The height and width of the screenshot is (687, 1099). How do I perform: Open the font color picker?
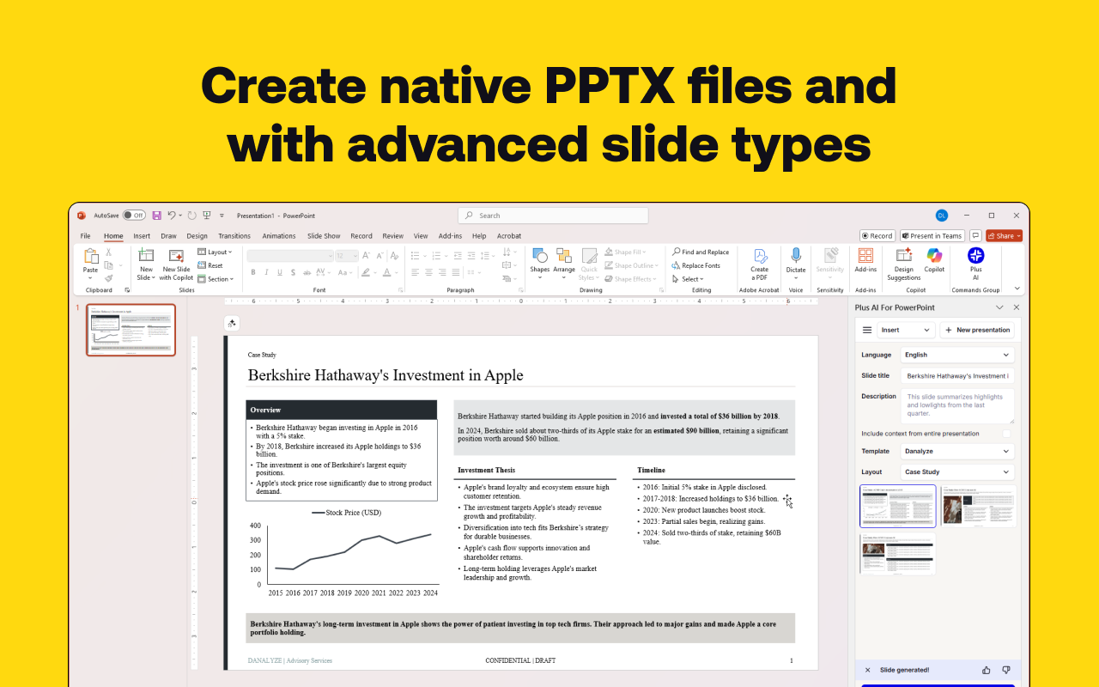[x=388, y=272]
